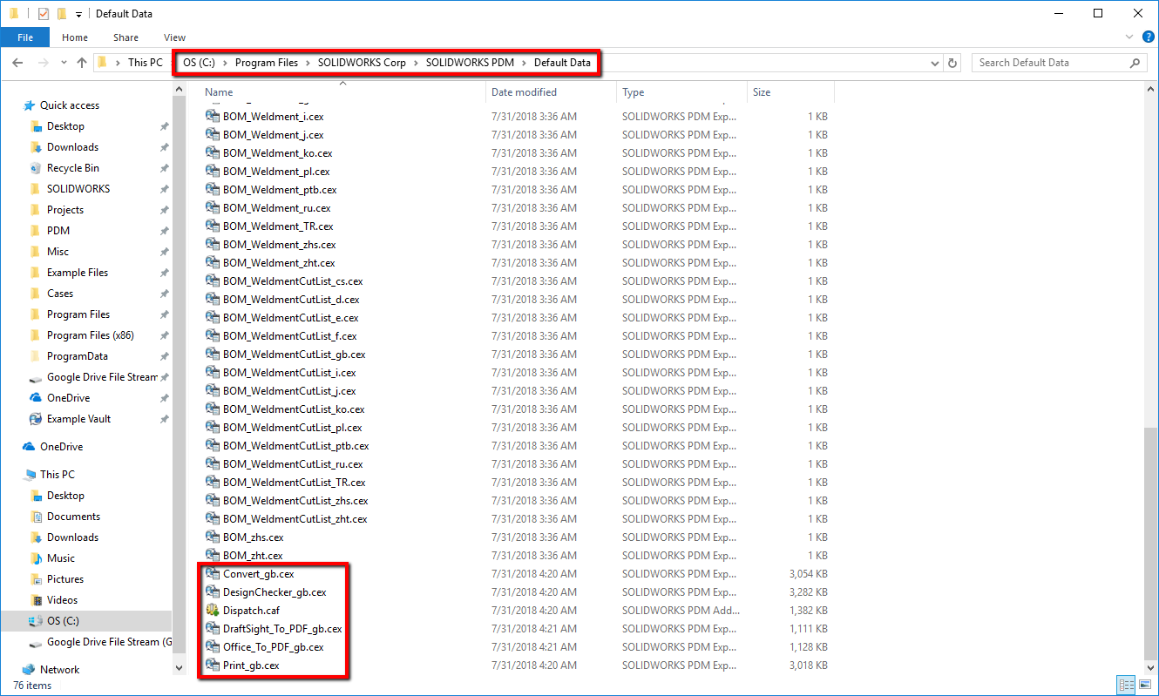The image size is (1159, 696).
Task: Open the View ribbon tab
Action: [x=174, y=37]
